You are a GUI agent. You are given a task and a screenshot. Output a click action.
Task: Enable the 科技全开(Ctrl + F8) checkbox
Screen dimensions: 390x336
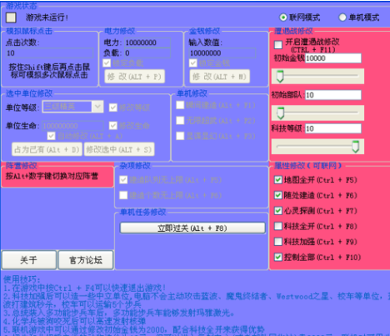278,226
